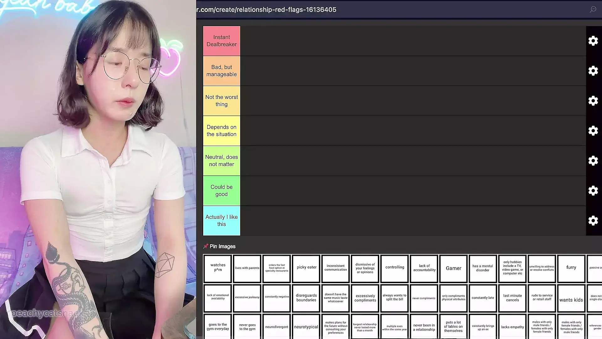Select the Gamer image tile

453,268
